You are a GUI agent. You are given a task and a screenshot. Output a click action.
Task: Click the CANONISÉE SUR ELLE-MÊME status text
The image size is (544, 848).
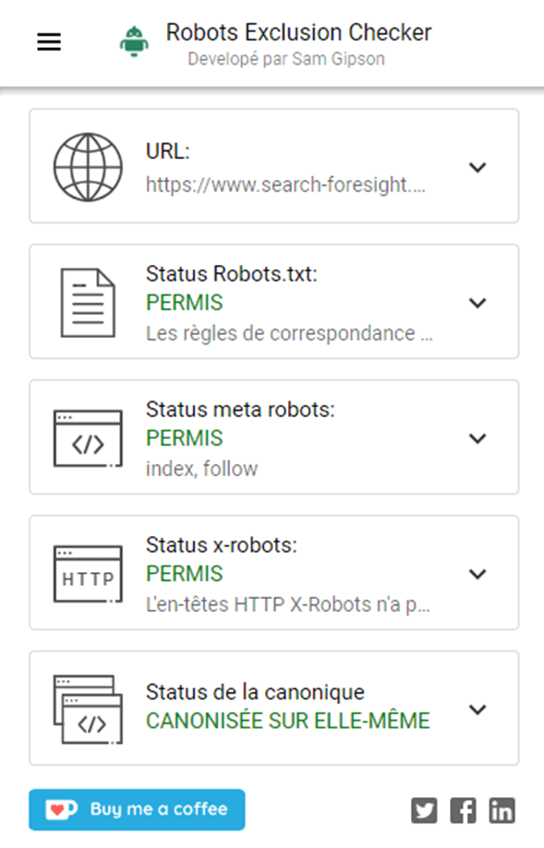(x=288, y=721)
